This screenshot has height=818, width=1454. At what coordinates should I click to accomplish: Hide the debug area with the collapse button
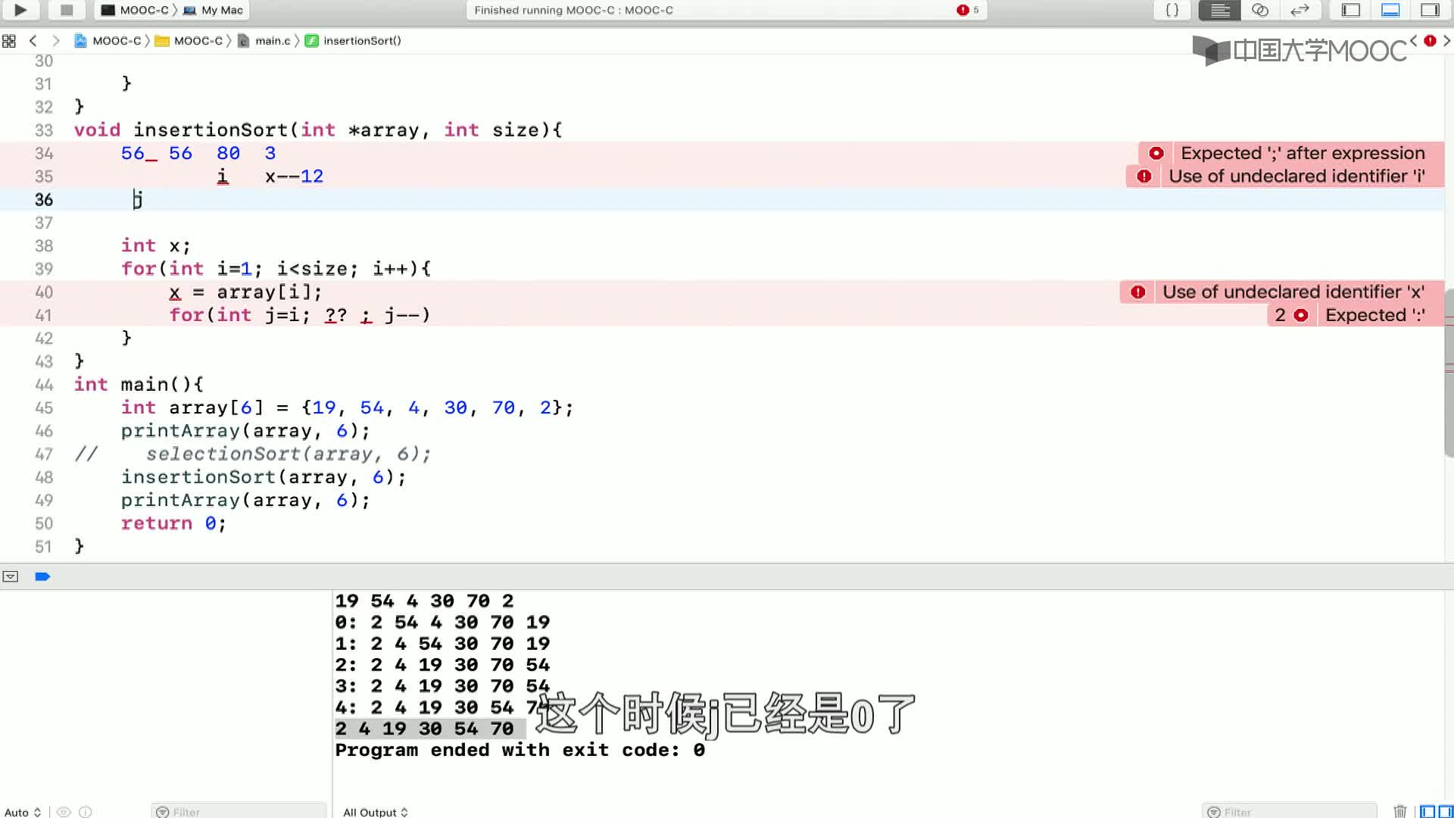[x=11, y=576]
